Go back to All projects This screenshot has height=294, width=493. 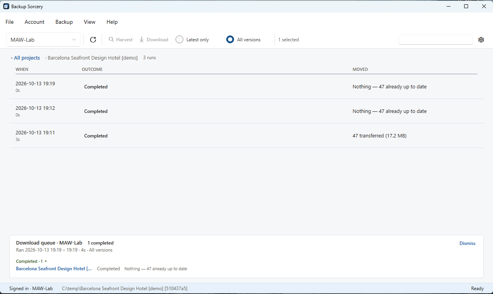(x=25, y=58)
